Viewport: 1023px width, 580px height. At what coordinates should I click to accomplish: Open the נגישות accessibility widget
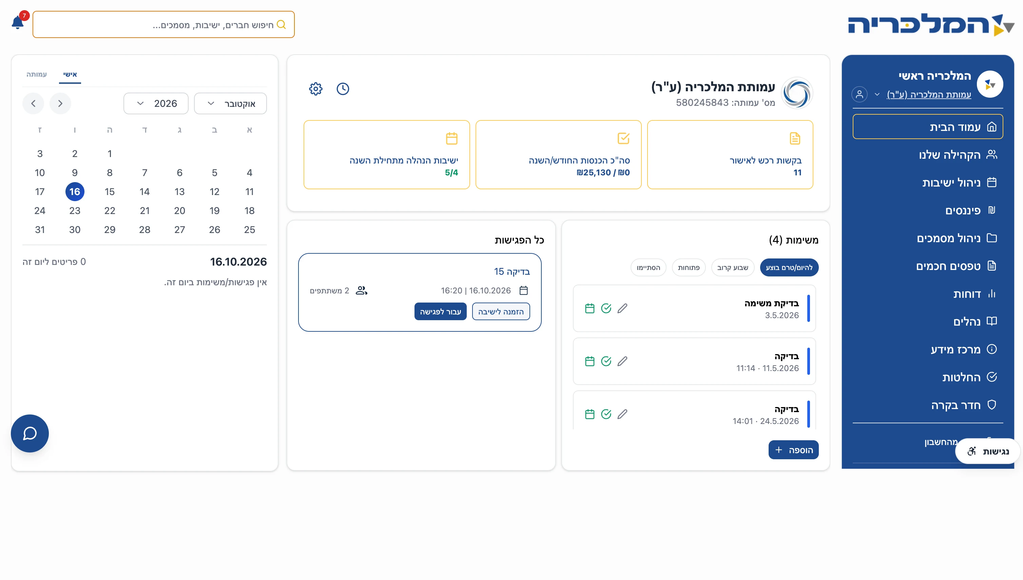(x=988, y=451)
